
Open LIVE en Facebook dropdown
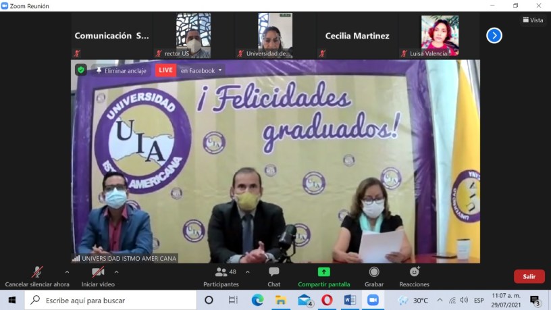coord(190,70)
